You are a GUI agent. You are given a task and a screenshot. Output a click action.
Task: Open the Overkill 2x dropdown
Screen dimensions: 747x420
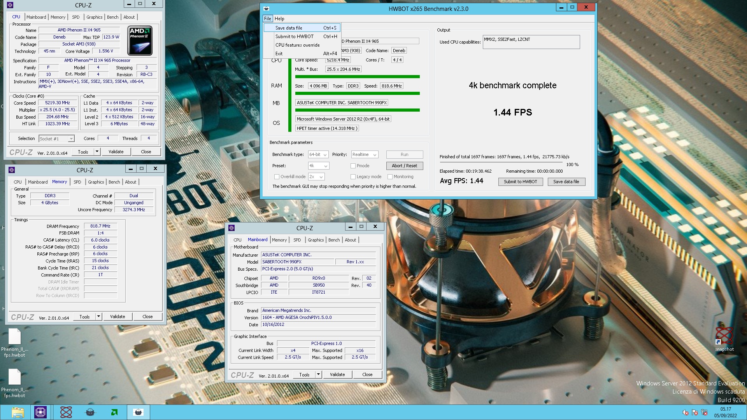316,177
